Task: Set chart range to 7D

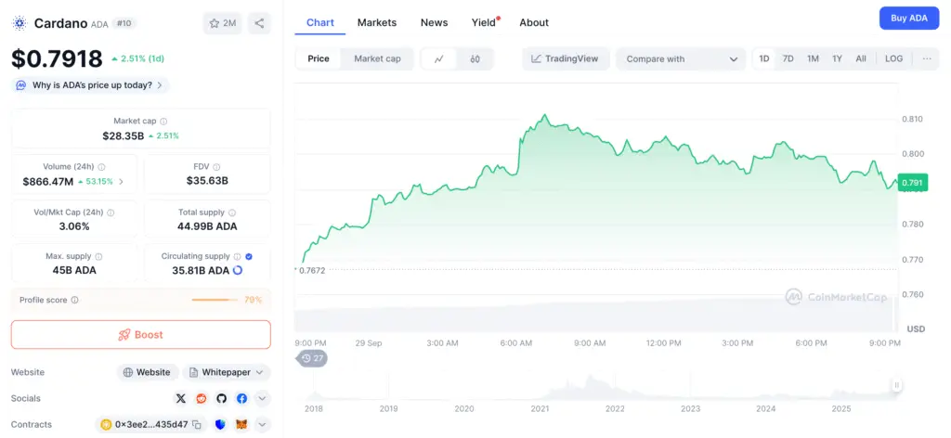Action: [788, 58]
